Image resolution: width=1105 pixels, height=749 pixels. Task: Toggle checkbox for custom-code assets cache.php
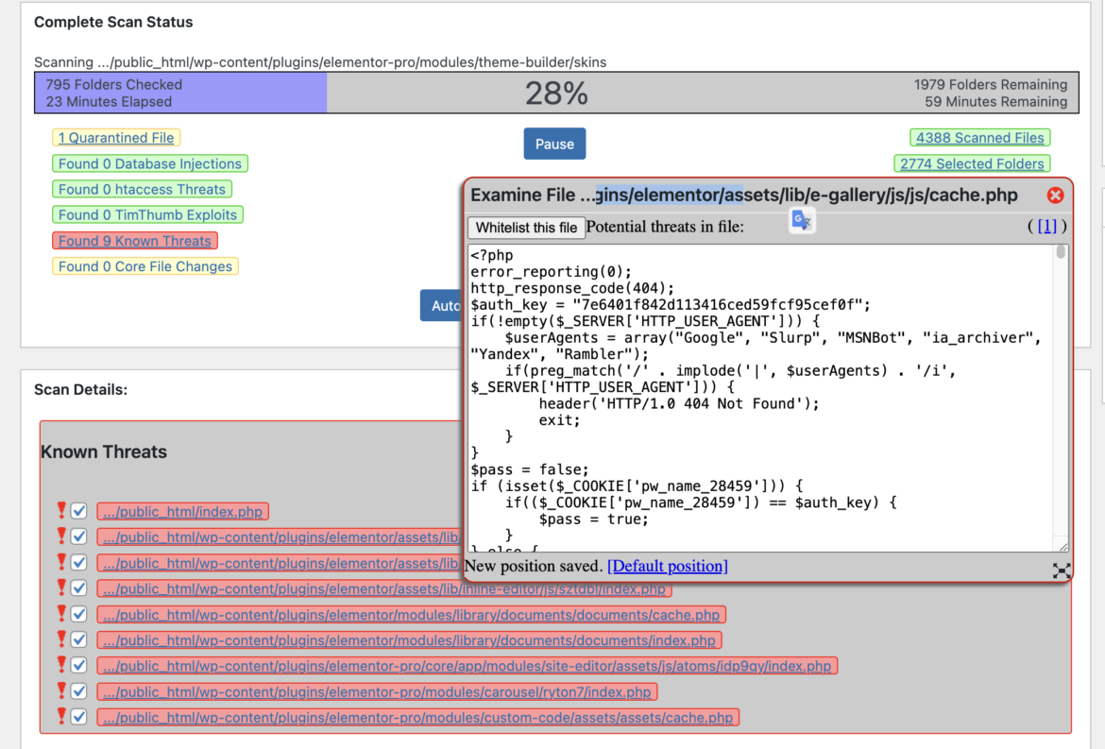point(79,717)
